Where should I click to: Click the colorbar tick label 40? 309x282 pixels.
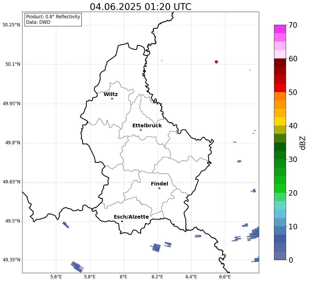point(293,126)
